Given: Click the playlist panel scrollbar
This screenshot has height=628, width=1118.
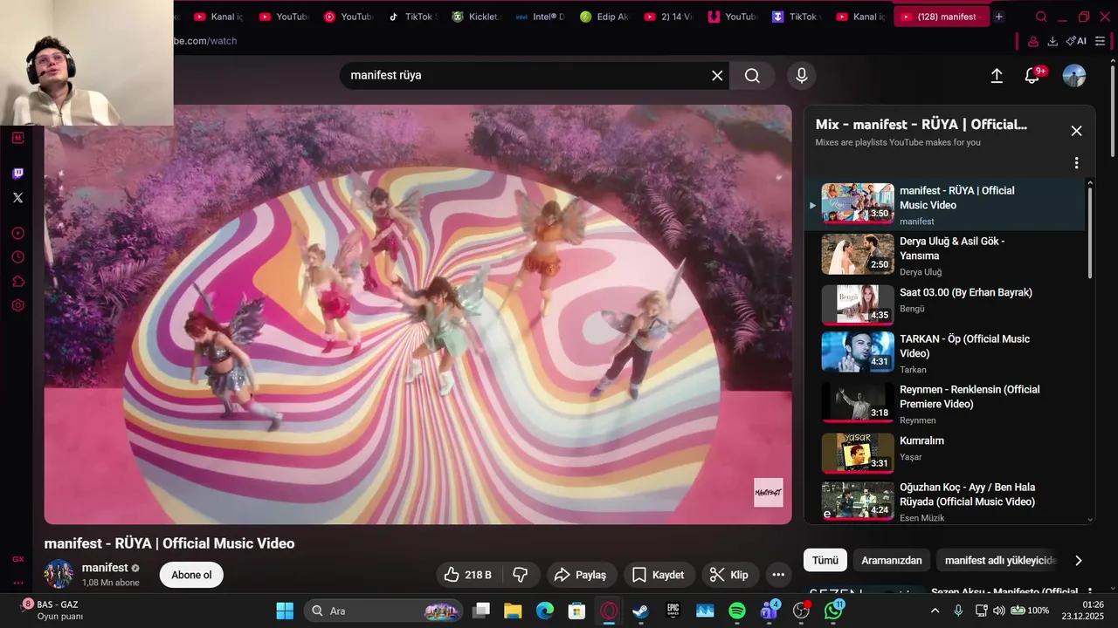Looking at the screenshot, I should [1089, 234].
